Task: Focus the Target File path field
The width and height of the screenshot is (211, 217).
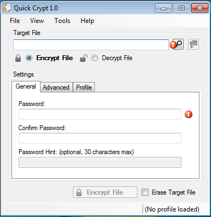Action: pyautogui.click(x=91, y=45)
